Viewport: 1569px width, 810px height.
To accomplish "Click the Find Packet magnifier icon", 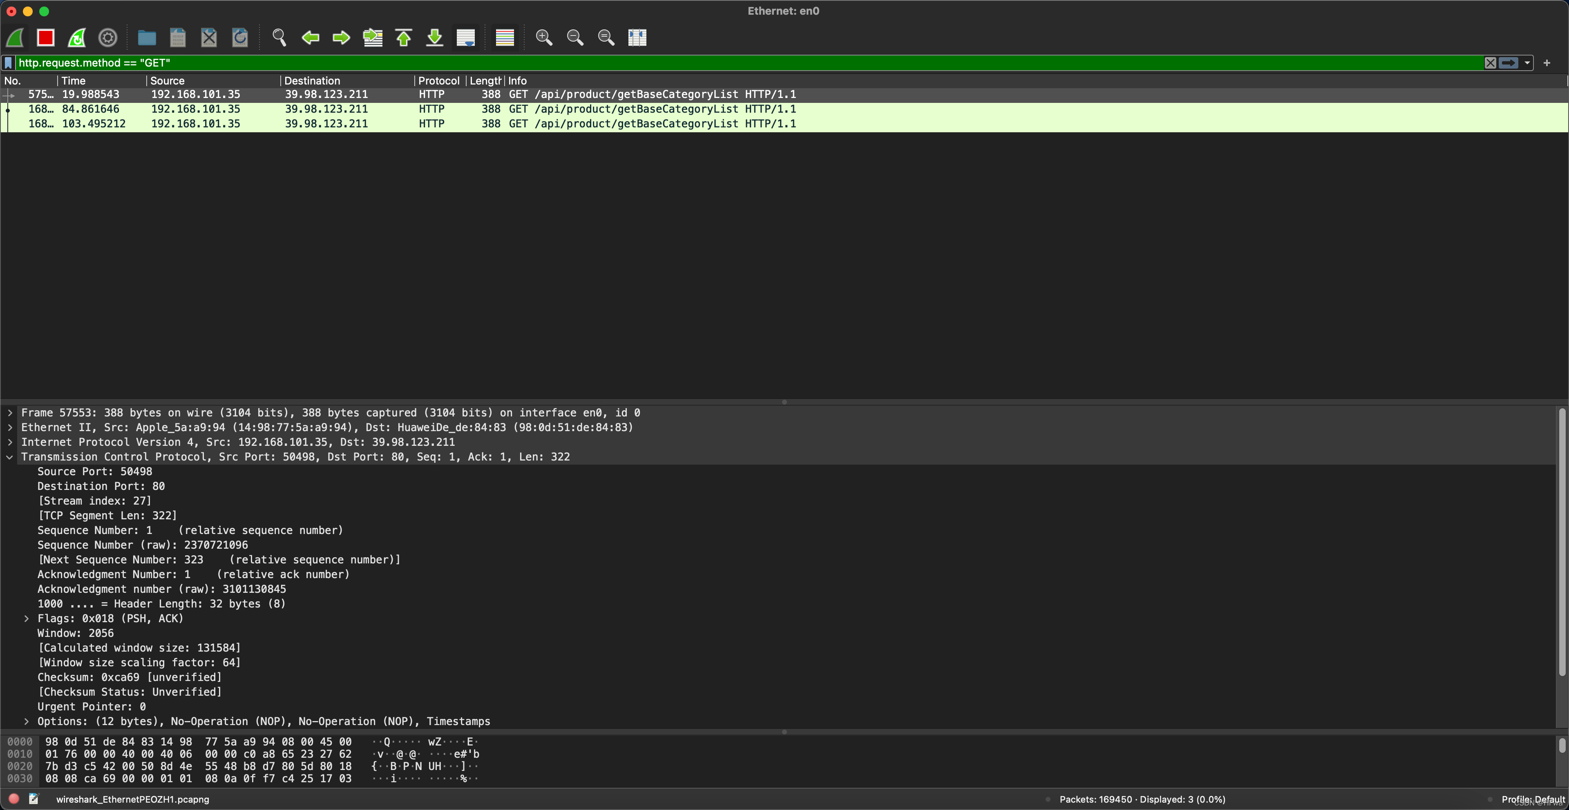I will point(279,38).
